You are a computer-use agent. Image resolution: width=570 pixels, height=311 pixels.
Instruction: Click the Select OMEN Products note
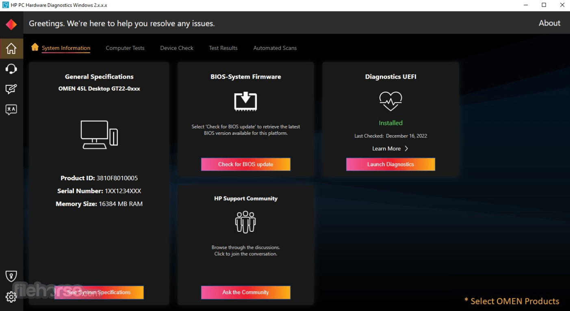click(x=511, y=301)
